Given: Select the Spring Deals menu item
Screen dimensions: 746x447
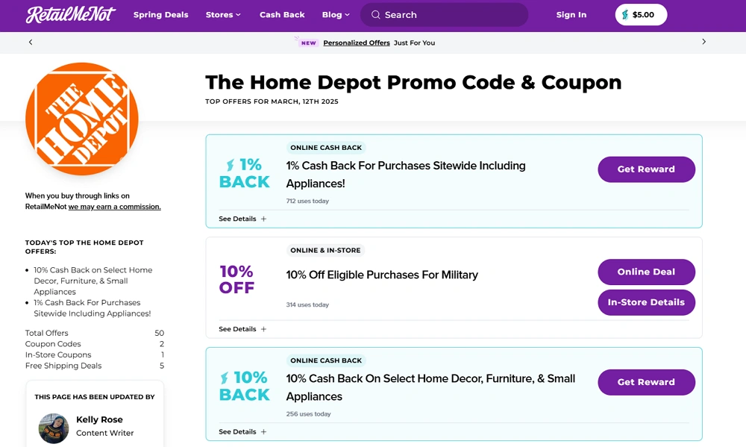Looking at the screenshot, I should point(161,14).
